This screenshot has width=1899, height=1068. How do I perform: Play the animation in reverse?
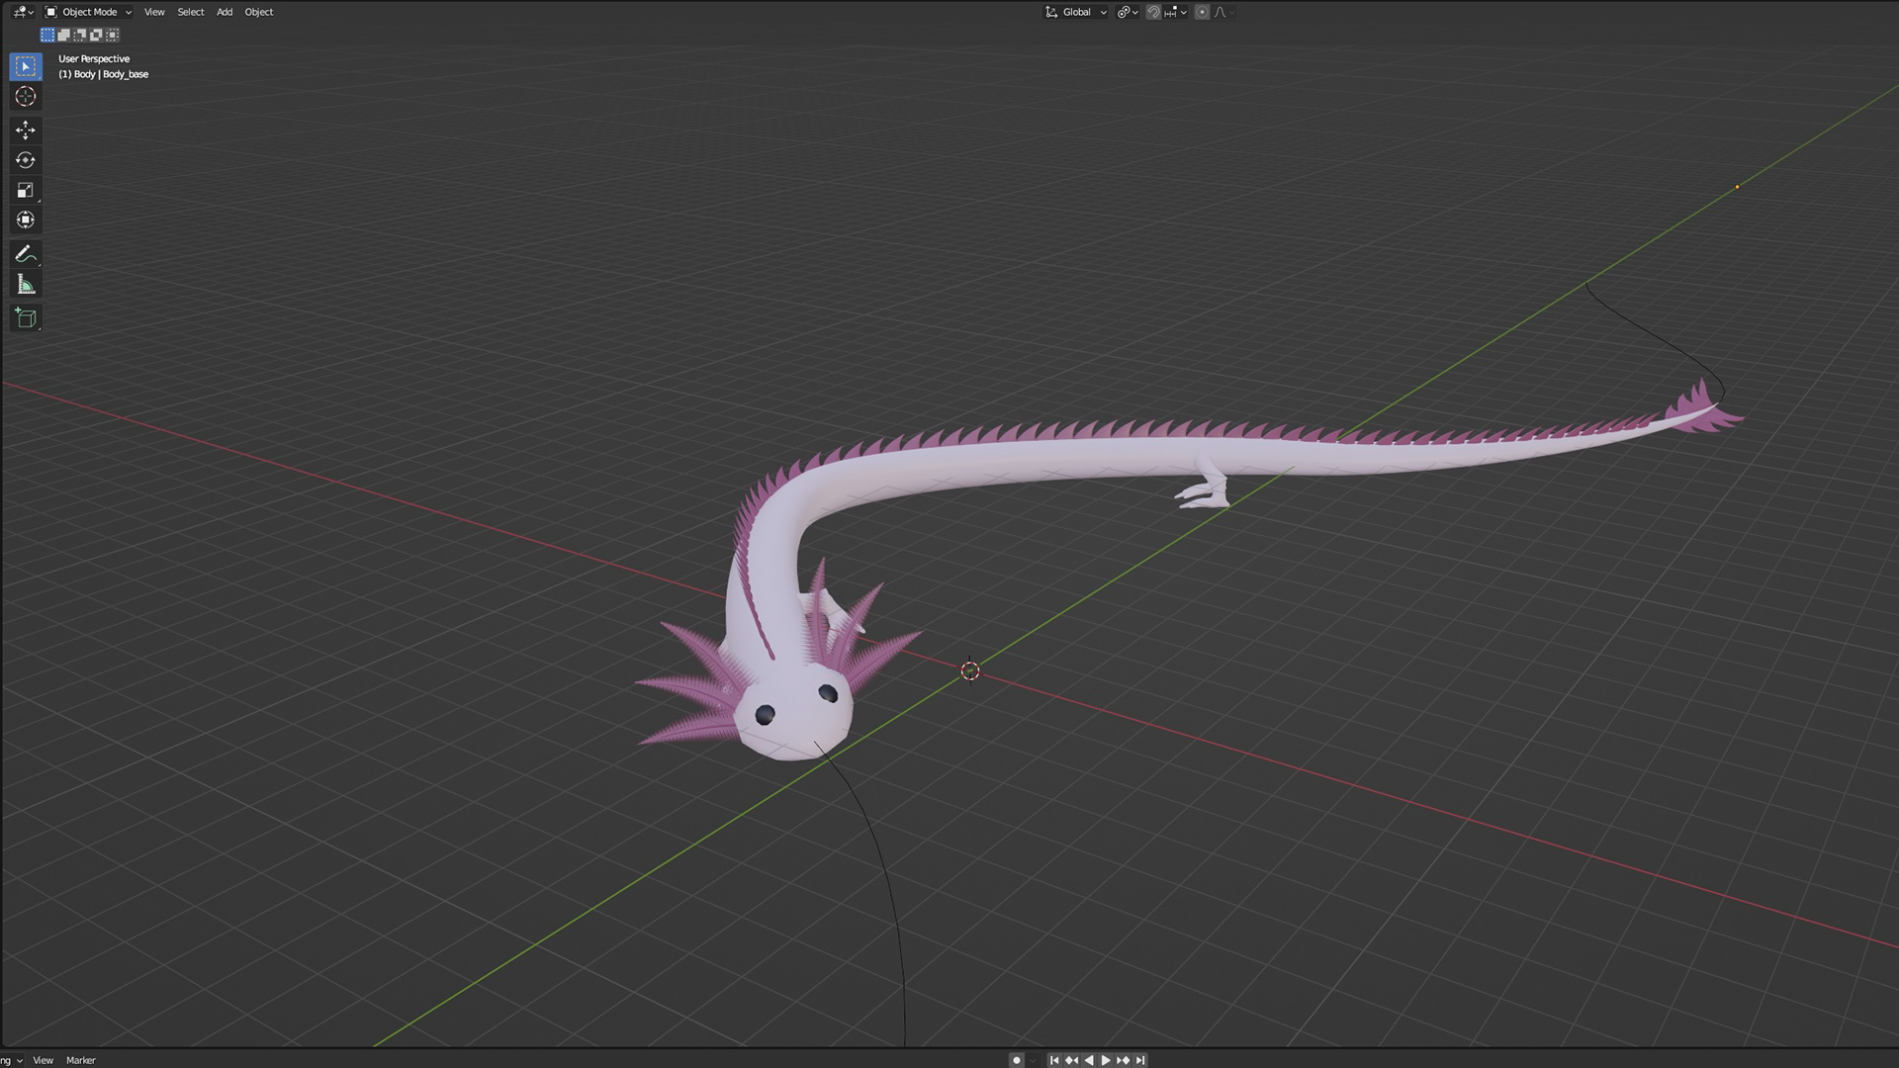1089,1060
